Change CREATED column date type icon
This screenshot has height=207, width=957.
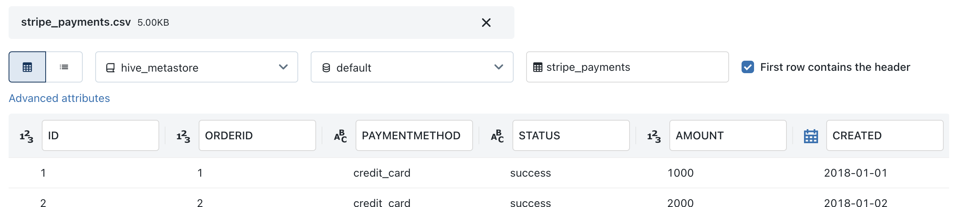click(x=811, y=136)
